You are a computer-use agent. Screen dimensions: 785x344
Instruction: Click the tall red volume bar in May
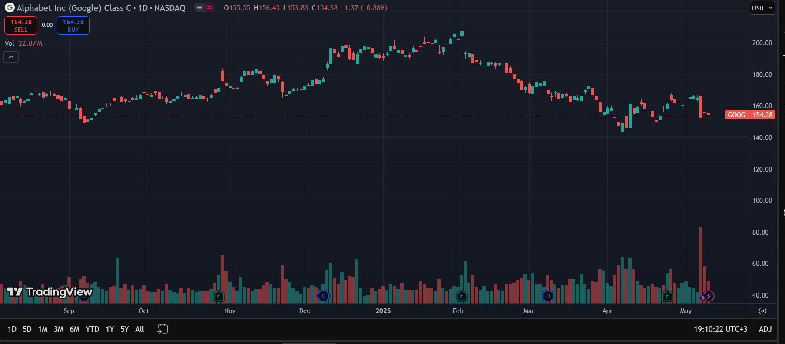coord(701,265)
